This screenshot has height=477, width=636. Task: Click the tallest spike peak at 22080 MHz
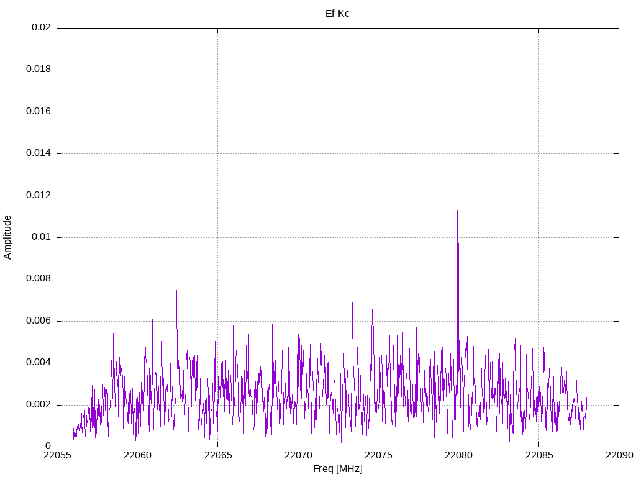pyautogui.click(x=458, y=39)
